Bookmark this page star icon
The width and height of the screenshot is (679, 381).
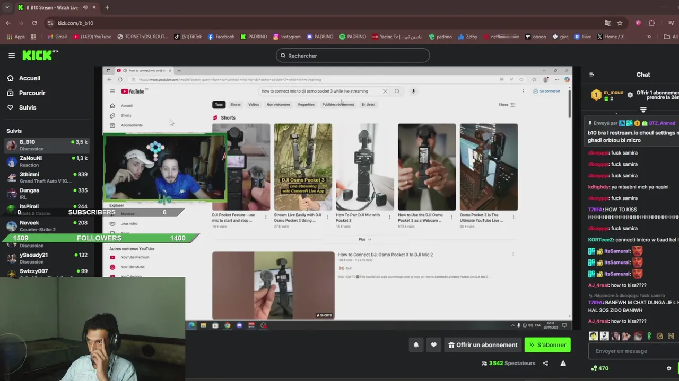pyautogui.click(x=620, y=23)
